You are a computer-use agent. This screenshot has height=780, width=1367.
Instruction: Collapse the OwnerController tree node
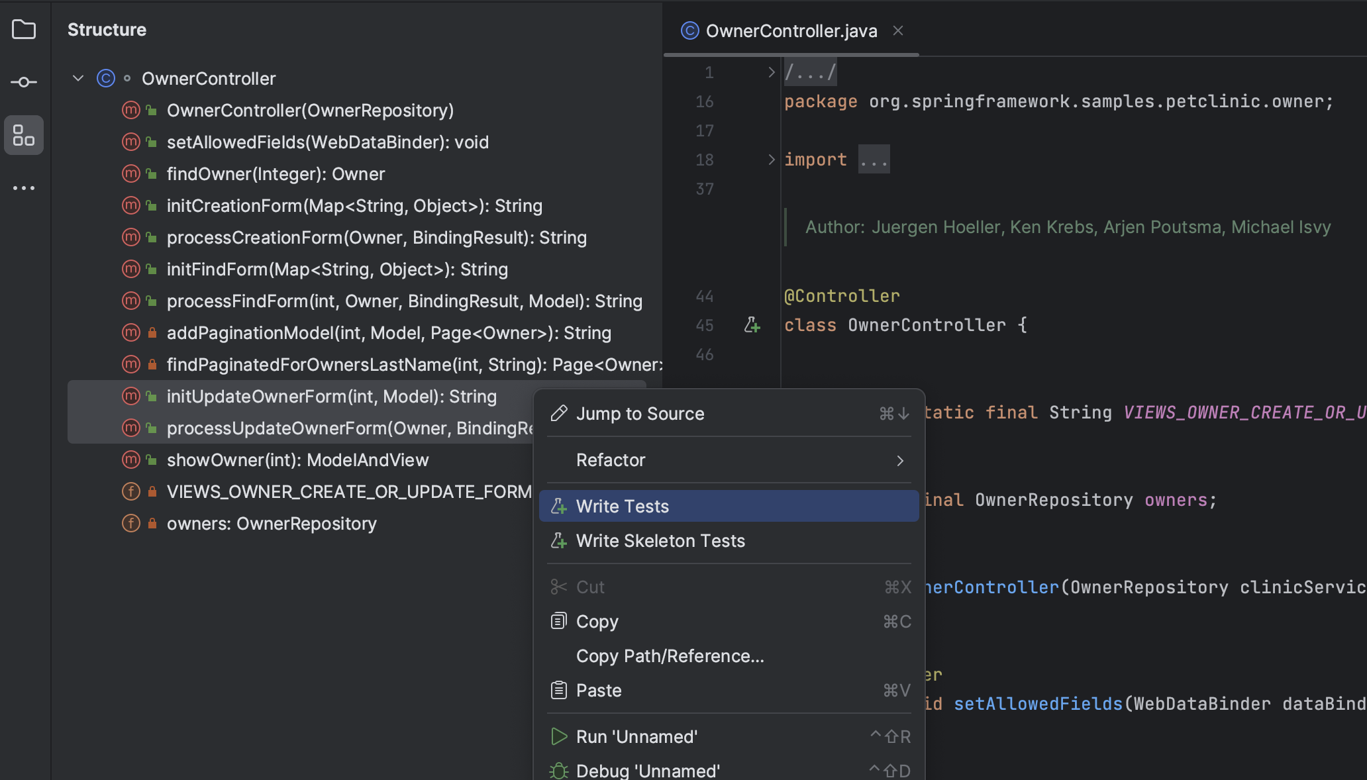(x=78, y=78)
